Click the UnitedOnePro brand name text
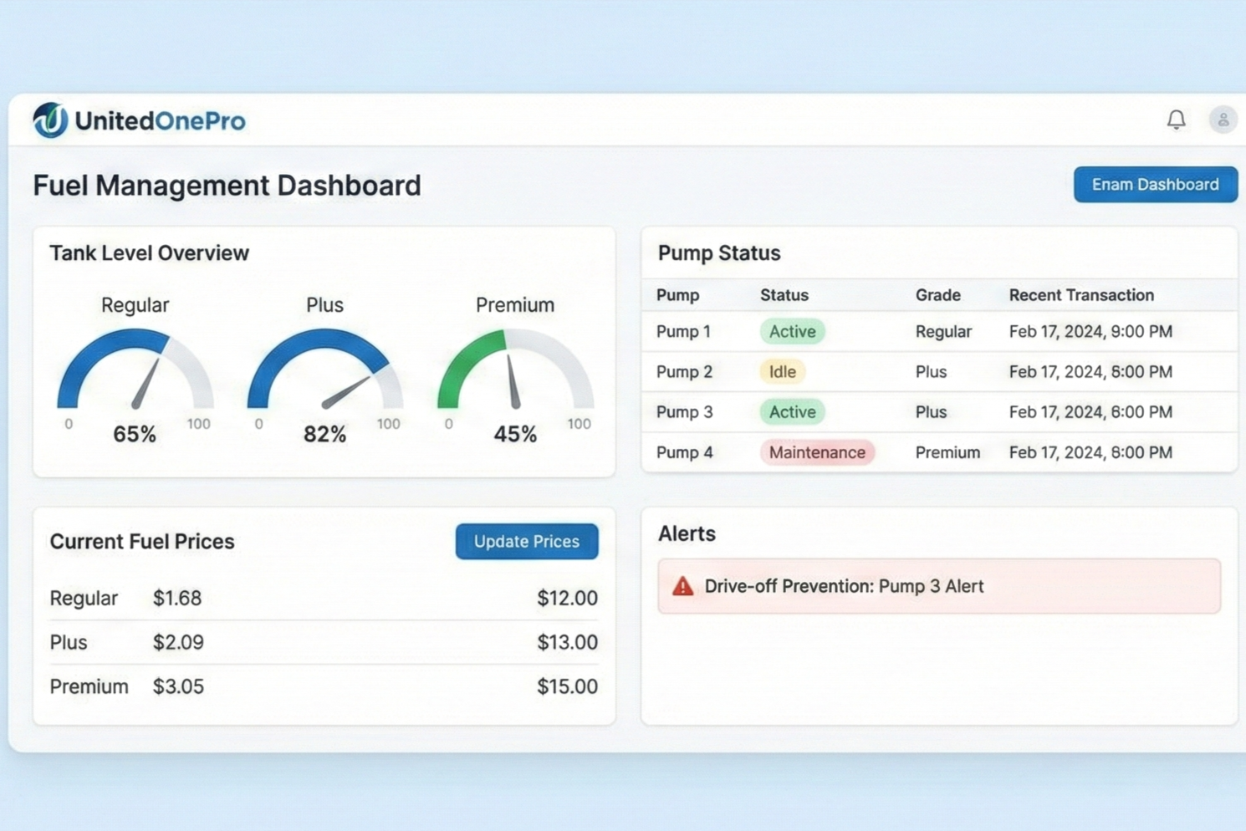 [x=161, y=121]
